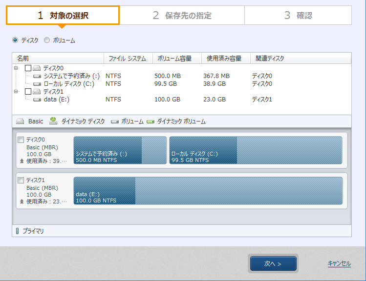Image resolution: width=366 pixels, height=281 pixels.
Task: Select the システムで予約済み 500.0 MB partition bar
Action: tap(120, 150)
